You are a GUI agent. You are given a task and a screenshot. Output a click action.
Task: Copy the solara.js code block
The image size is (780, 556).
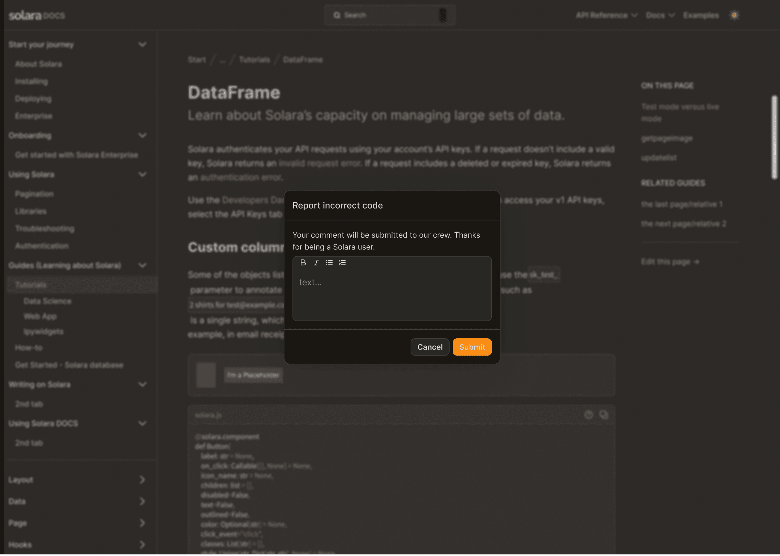coord(604,415)
